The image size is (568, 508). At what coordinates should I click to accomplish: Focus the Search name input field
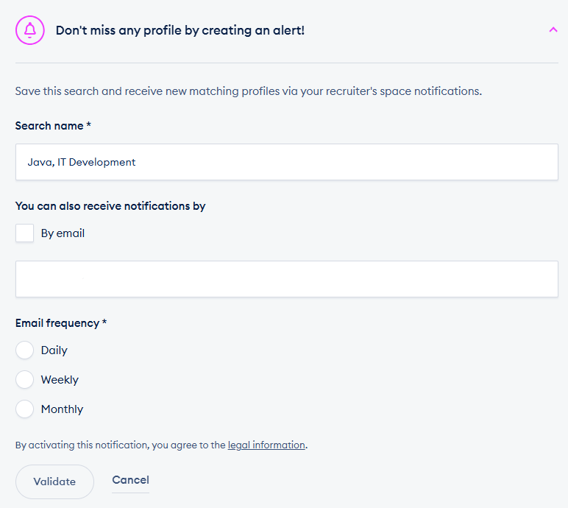click(x=286, y=162)
